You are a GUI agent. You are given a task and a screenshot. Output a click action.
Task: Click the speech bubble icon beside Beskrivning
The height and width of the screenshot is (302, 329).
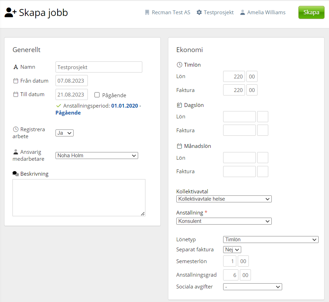point(16,174)
